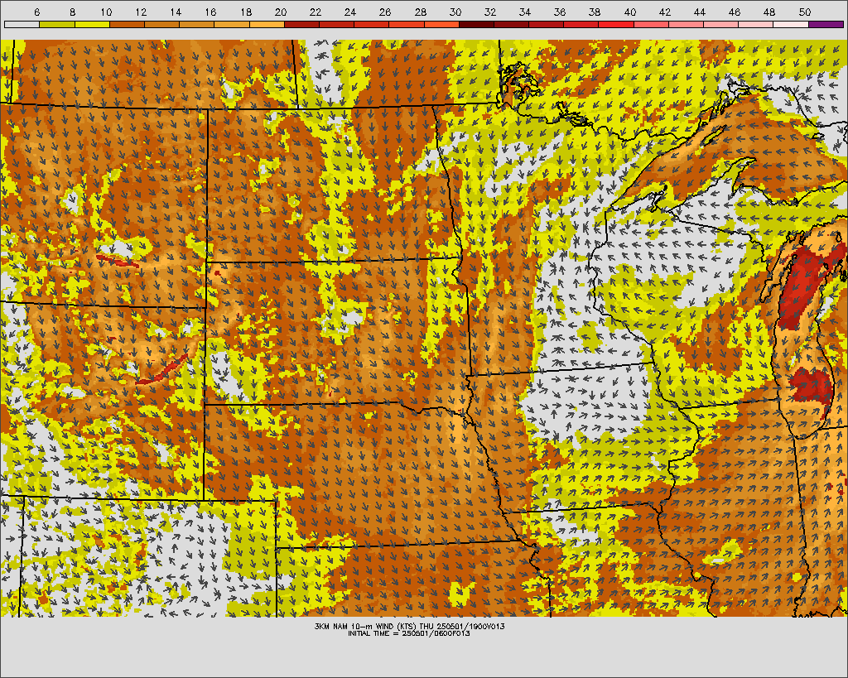Select the "INITIAL TIME = 250501/0600F013" caption
Screen dimensions: 848x678
tap(409, 633)
